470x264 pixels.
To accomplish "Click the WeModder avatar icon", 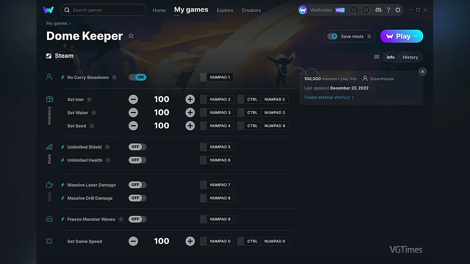I will coord(303,10).
